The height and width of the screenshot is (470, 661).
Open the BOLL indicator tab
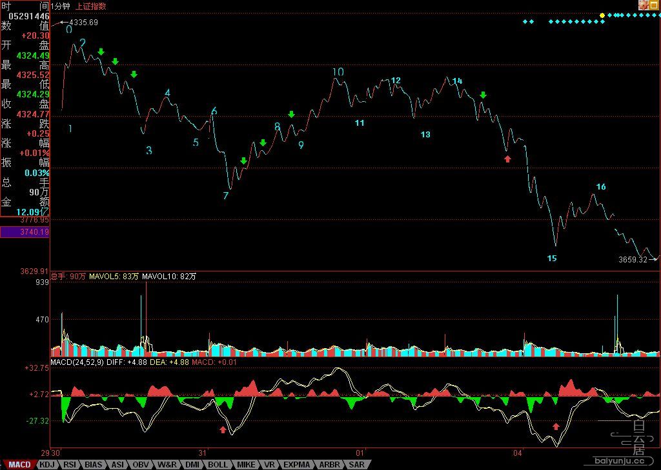click(x=218, y=465)
